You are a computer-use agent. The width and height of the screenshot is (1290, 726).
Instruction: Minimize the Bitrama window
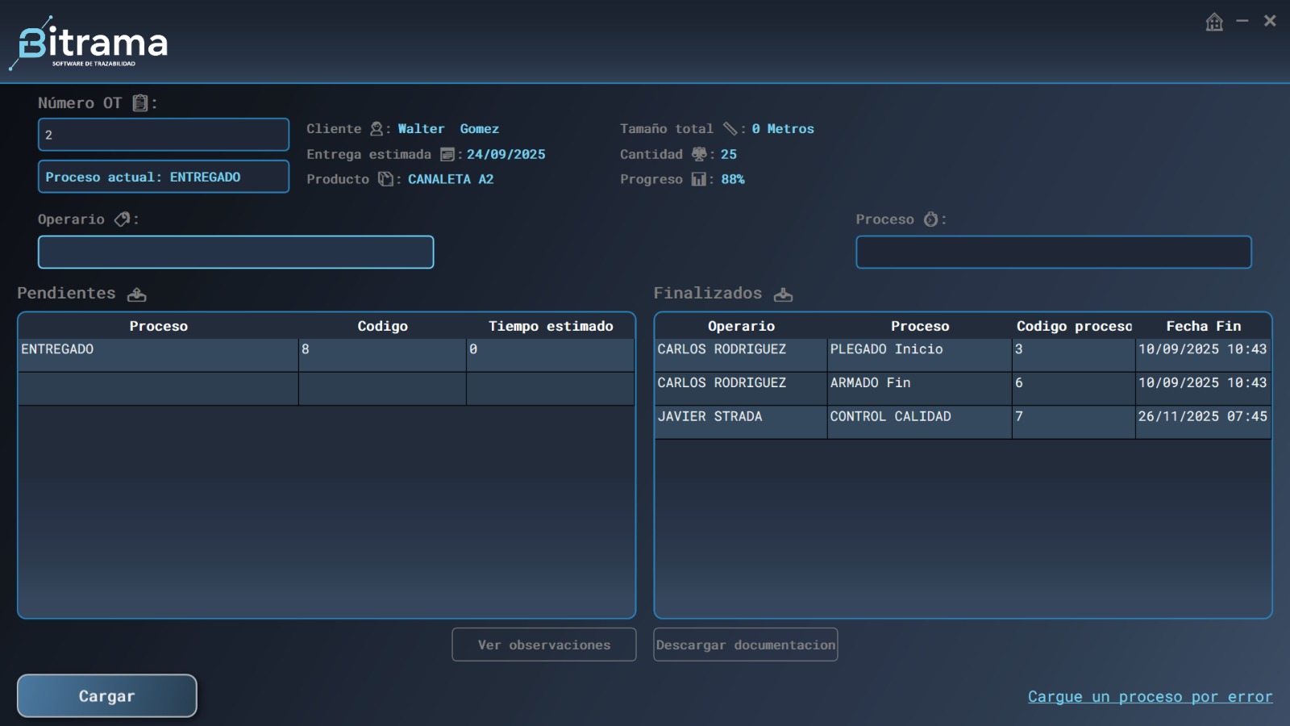(x=1242, y=21)
